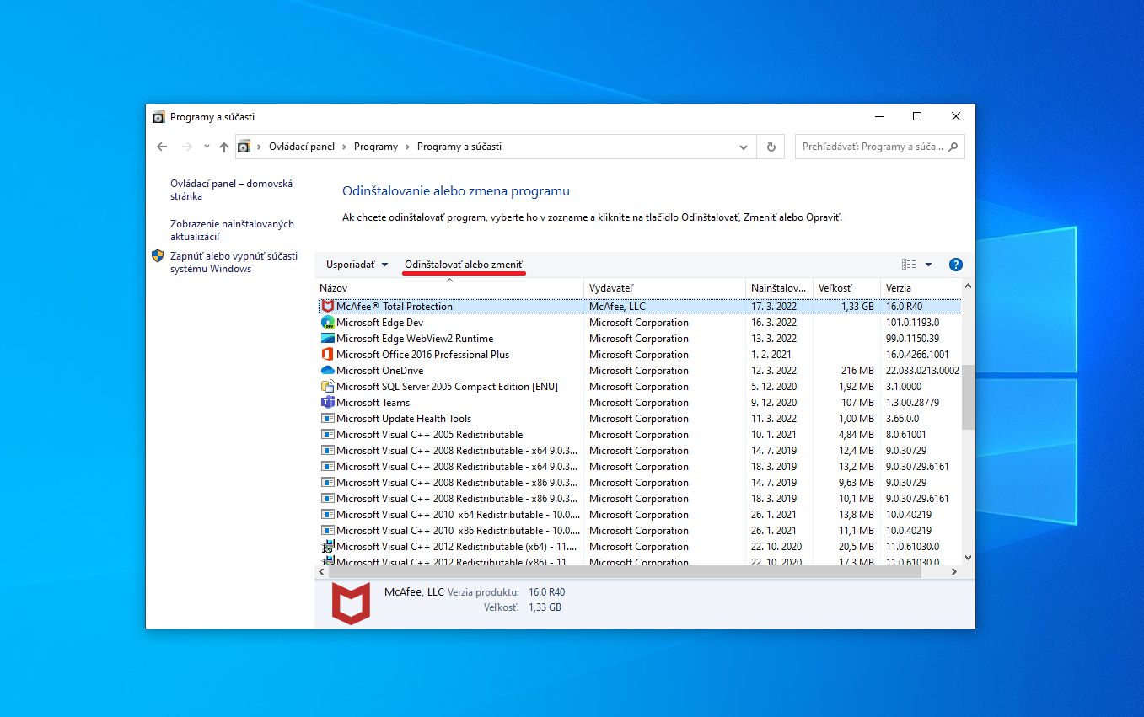Viewport: 1144px width, 717px height.
Task: Click the Microsoft Edge Dev icon
Action: pos(328,322)
